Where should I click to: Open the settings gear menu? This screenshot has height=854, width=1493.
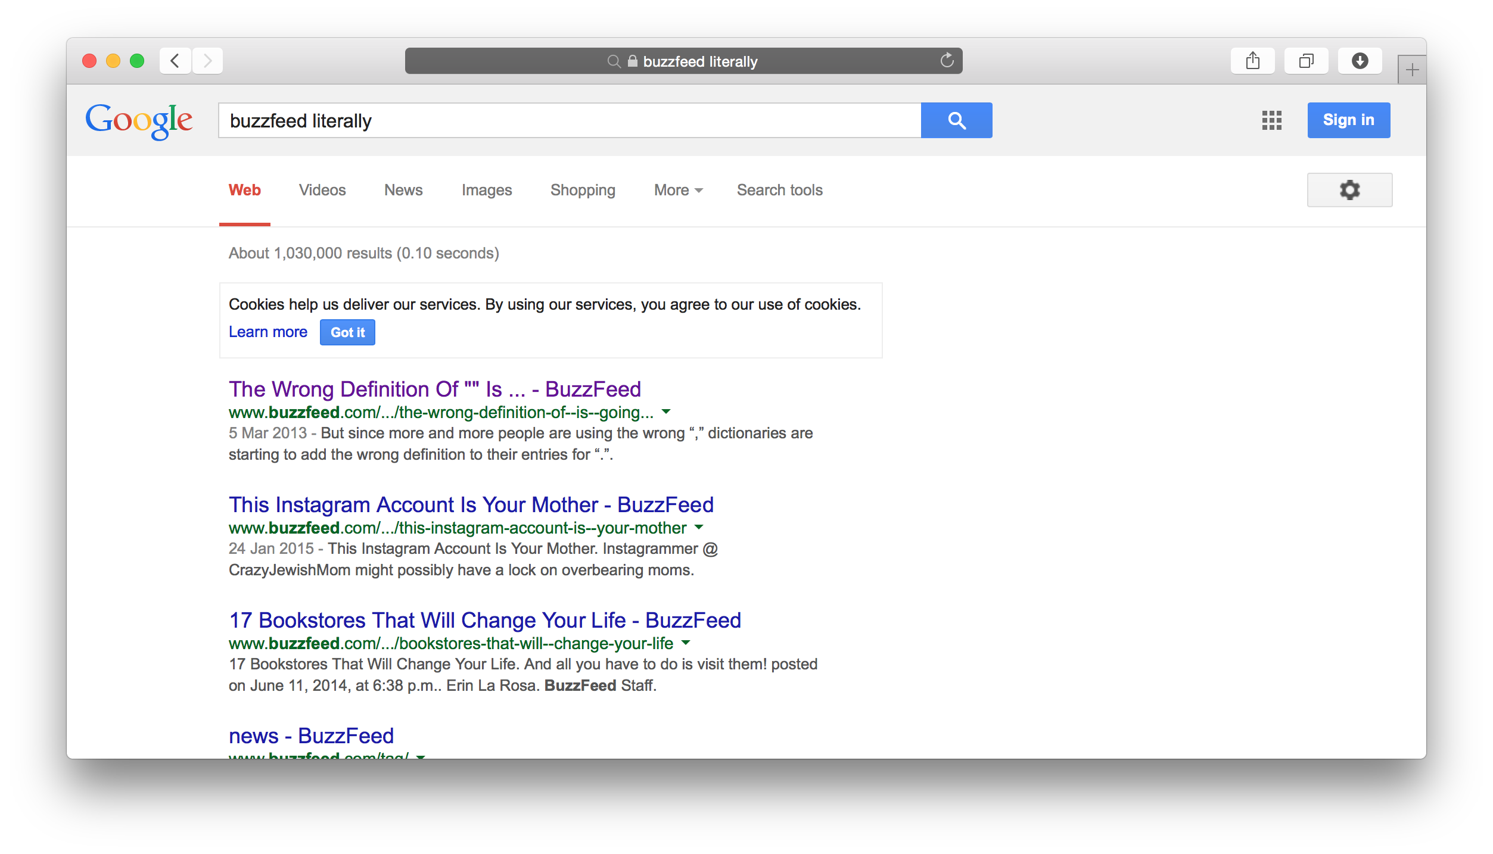pyautogui.click(x=1349, y=190)
